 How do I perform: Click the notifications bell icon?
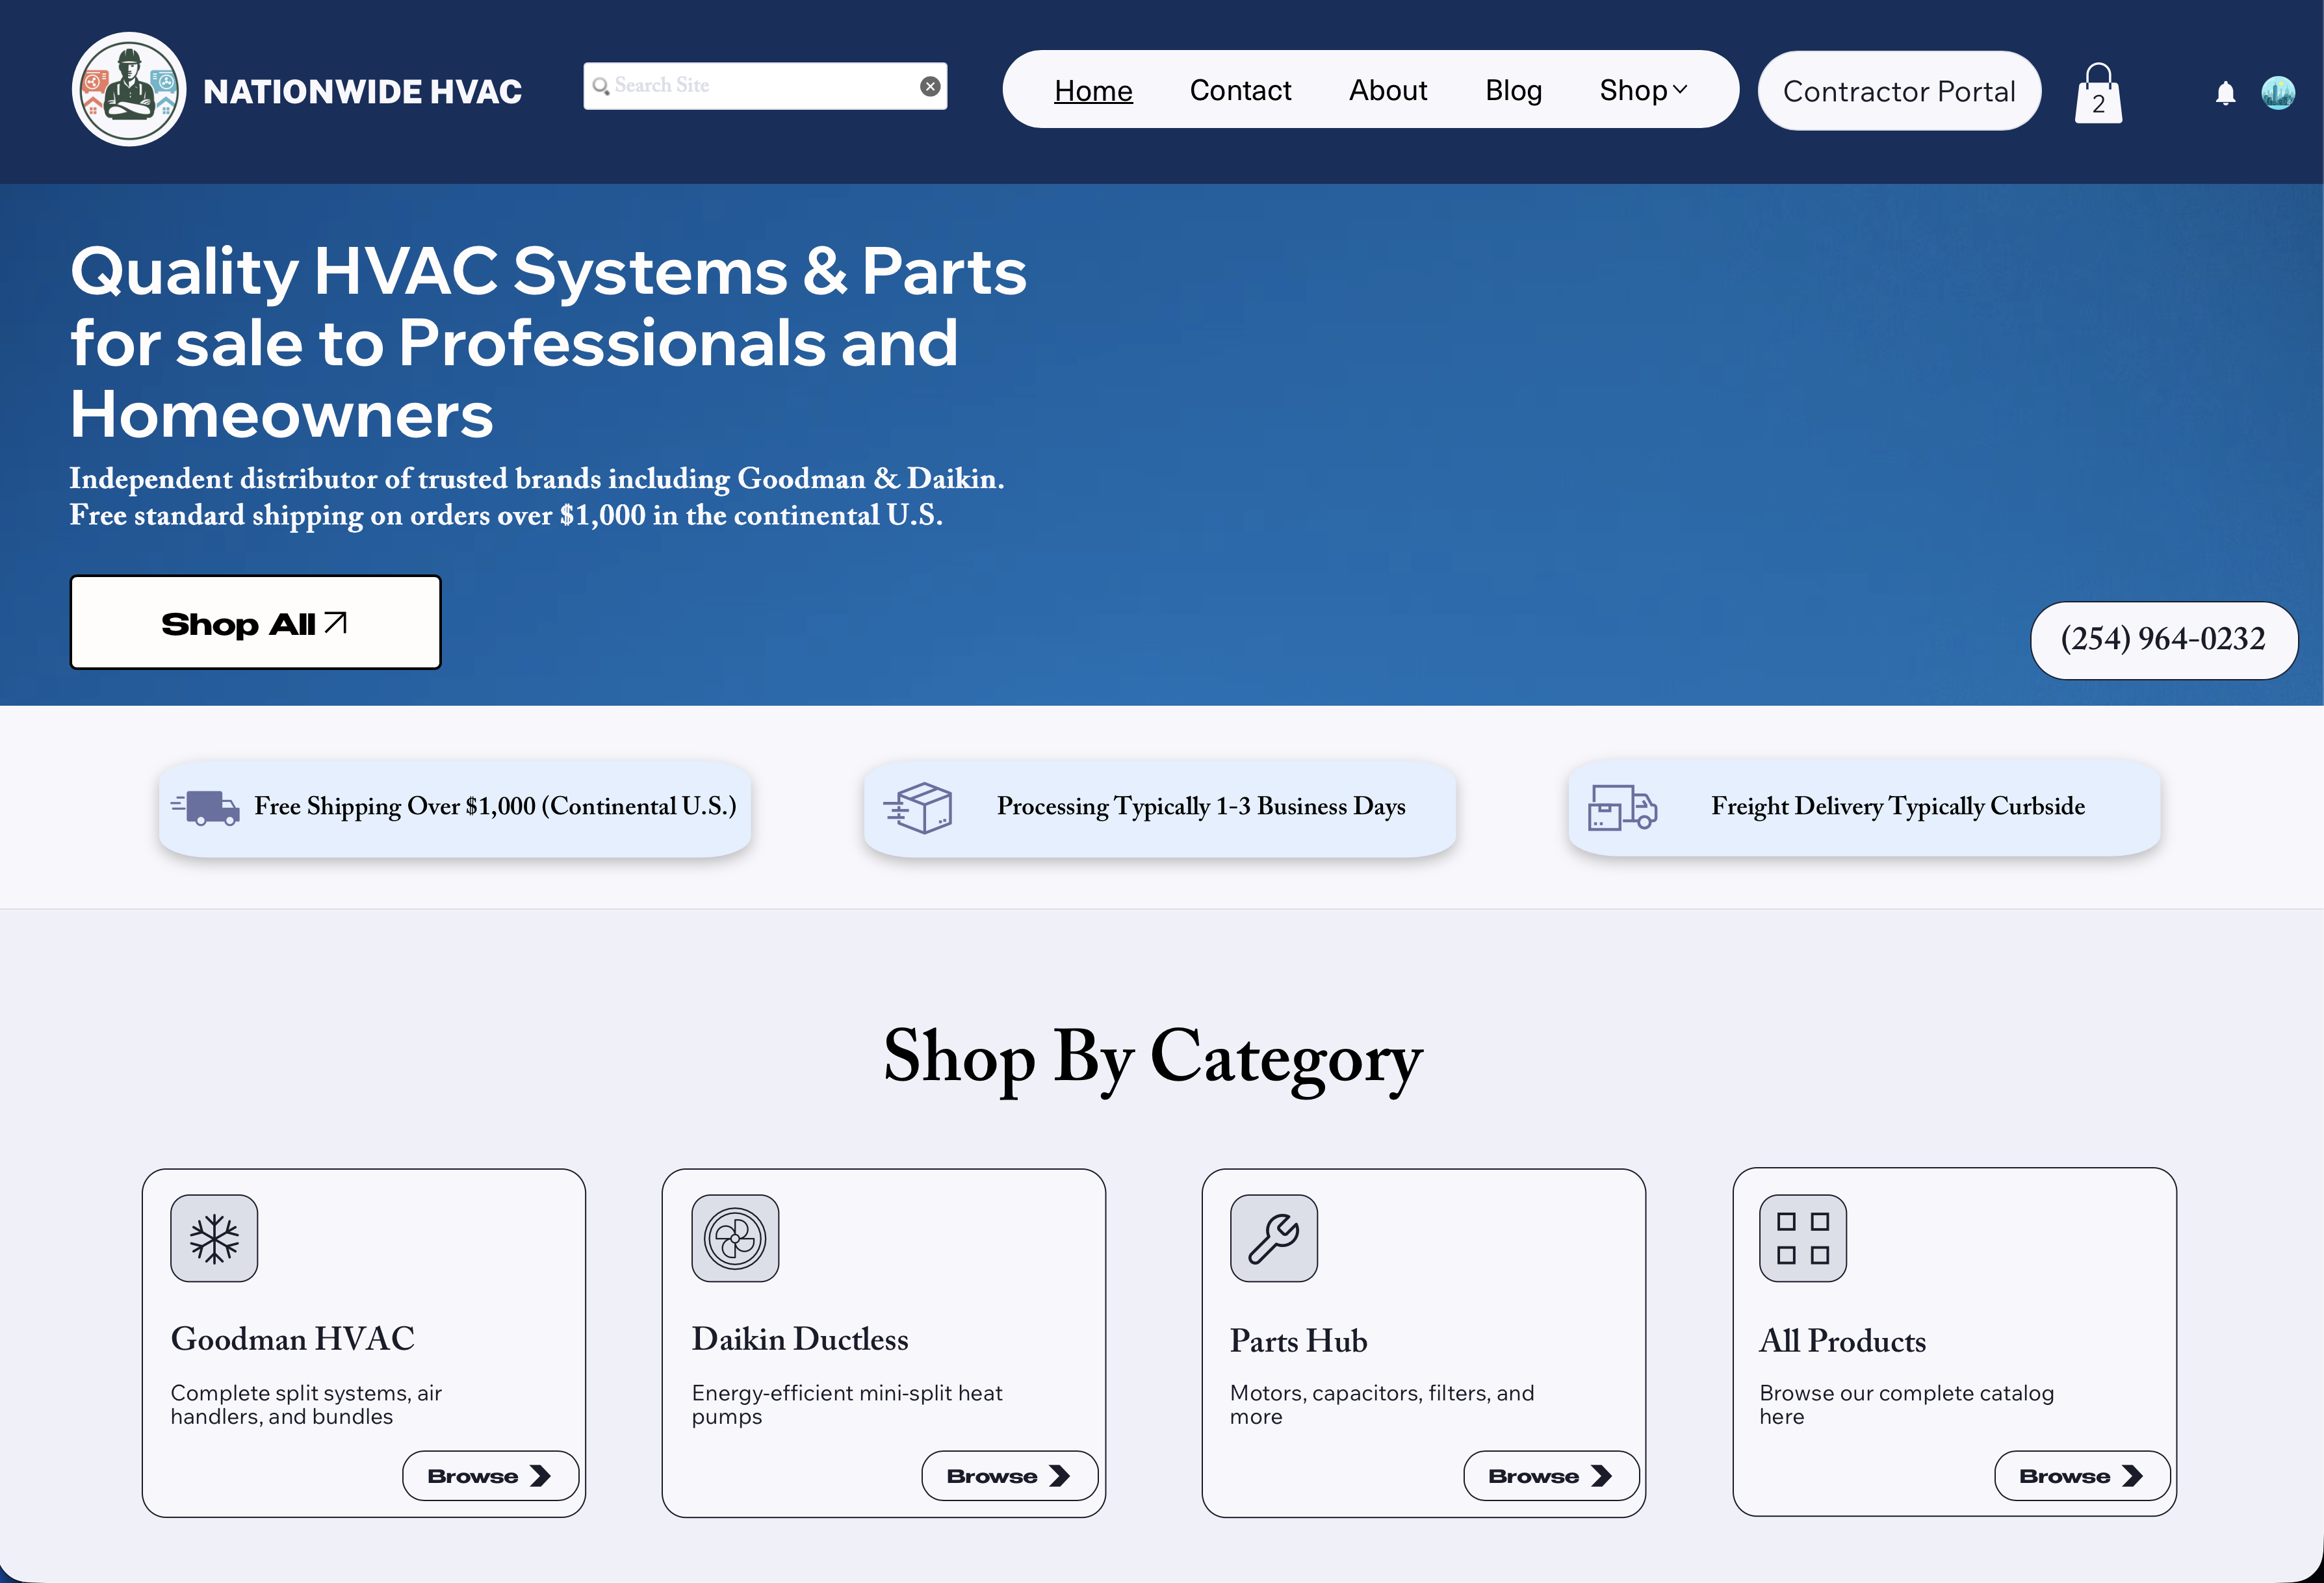point(2225,93)
